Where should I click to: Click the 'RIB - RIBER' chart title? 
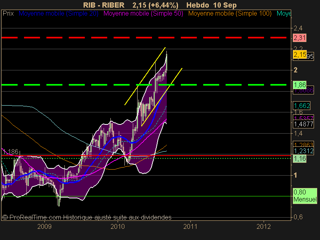(x=104, y=5)
